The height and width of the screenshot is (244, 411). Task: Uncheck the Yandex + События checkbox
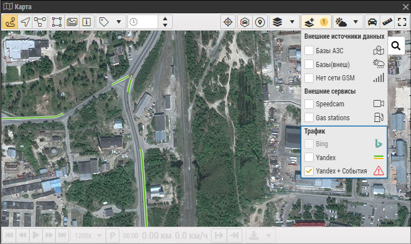(x=309, y=171)
